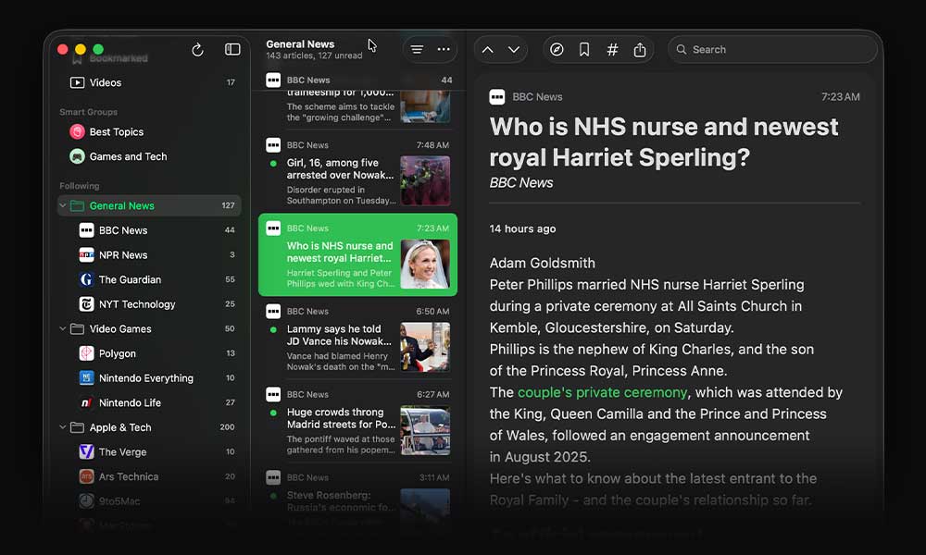This screenshot has width=926, height=555.
Task: Click the NYT Technology logo icon
Action: (86, 304)
